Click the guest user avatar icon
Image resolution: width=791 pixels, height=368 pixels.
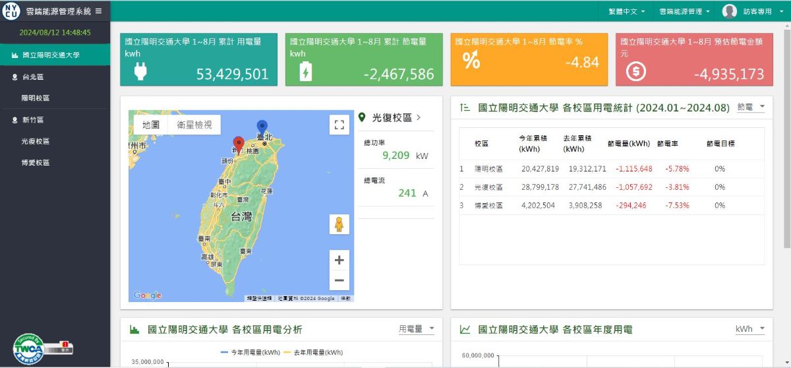coord(729,11)
